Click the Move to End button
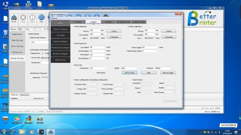 point(130,73)
